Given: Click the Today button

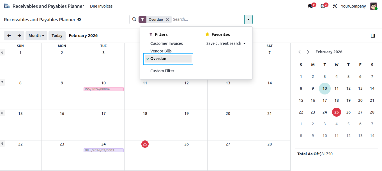Looking at the screenshot, I should tap(57, 36).
